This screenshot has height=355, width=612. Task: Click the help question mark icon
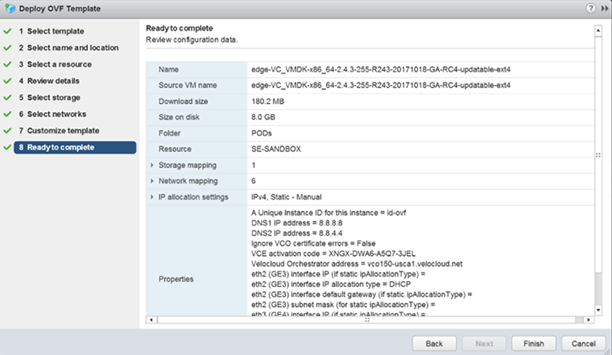pos(590,8)
